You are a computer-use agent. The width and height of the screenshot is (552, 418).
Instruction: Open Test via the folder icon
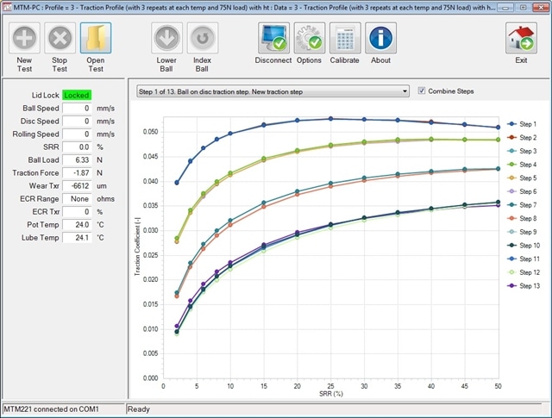96,38
